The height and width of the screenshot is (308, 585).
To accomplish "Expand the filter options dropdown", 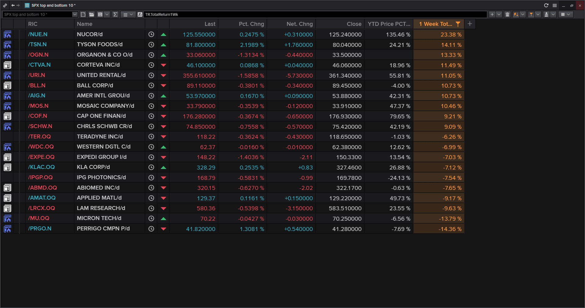I will coord(538,14).
